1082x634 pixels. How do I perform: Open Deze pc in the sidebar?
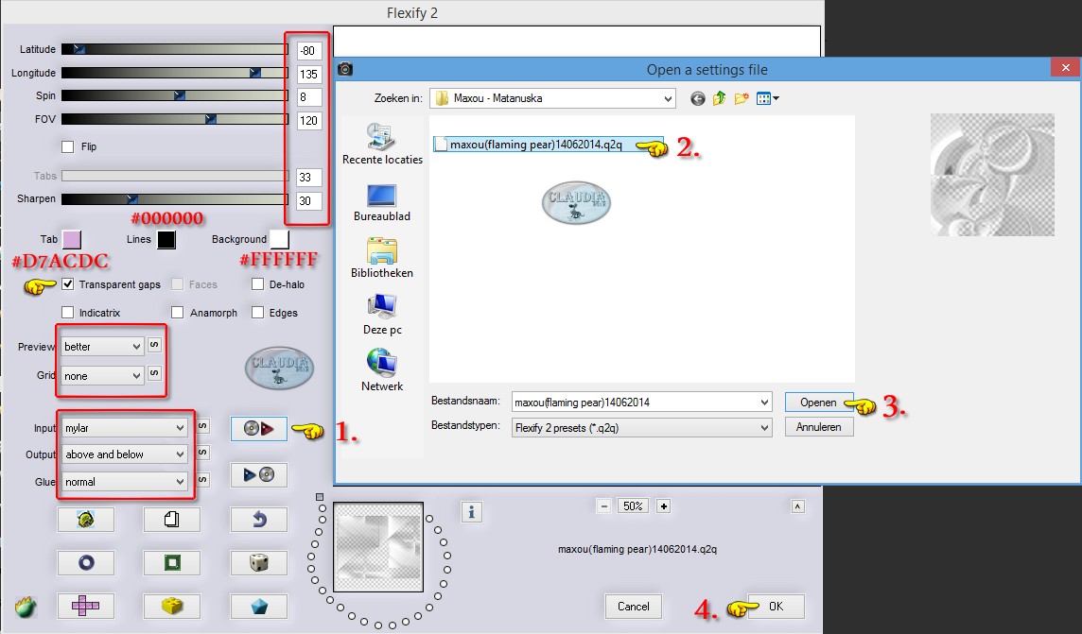point(381,316)
